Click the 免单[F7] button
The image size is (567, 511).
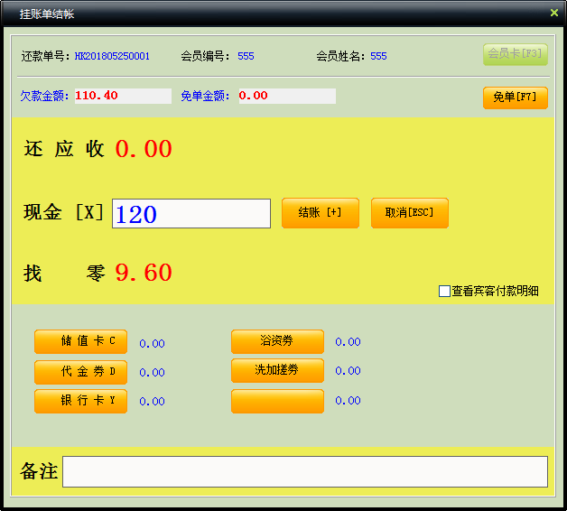click(515, 98)
